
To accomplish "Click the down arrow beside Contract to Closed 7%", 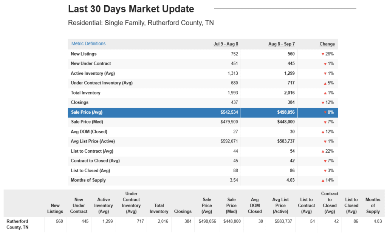I will click(x=325, y=161).
